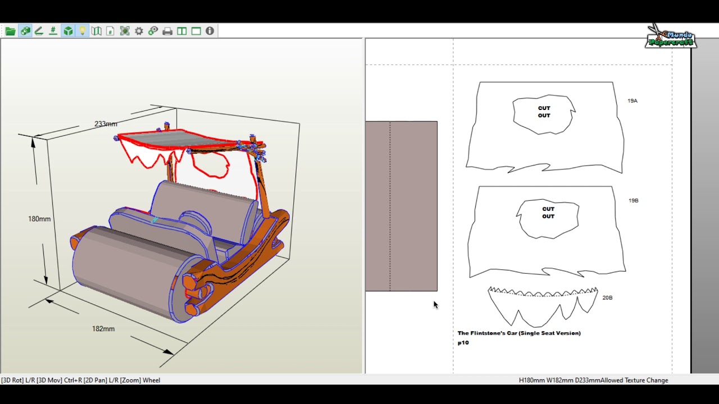719x404 pixels.
Task: Click the Mundo Papercraft logo
Action: pos(670,37)
